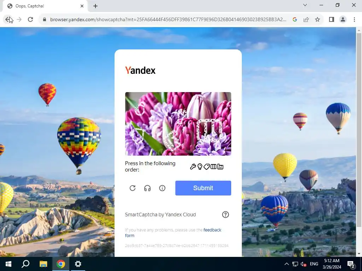The width and height of the screenshot is (362, 271).
Task: Open the Chrome side panel
Action: (332, 20)
